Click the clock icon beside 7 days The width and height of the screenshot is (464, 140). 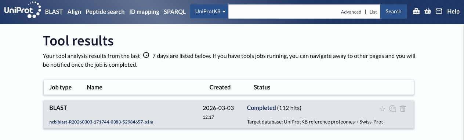click(x=146, y=55)
